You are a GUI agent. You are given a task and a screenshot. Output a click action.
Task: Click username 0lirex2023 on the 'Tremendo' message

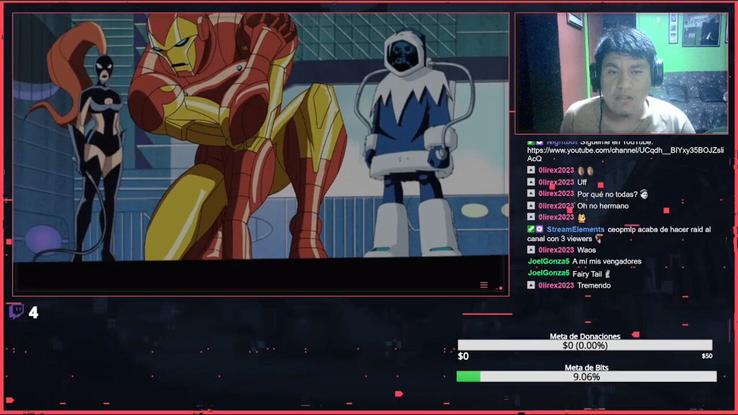[556, 285]
